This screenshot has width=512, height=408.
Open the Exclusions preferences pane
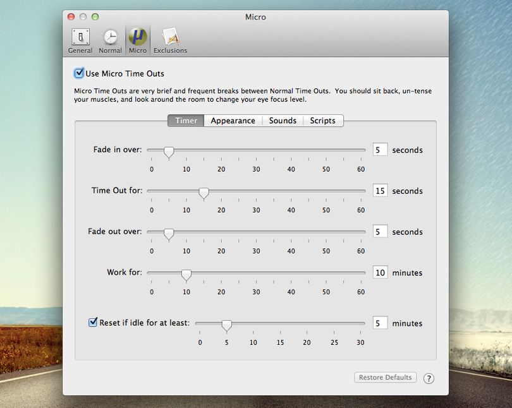pos(170,41)
